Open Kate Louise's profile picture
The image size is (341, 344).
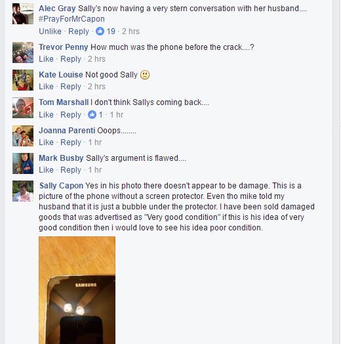(x=23, y=80)
